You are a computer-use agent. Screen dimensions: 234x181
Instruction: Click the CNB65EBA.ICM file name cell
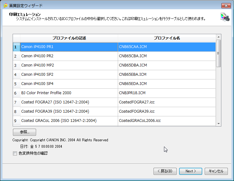[x=166, y=74]
